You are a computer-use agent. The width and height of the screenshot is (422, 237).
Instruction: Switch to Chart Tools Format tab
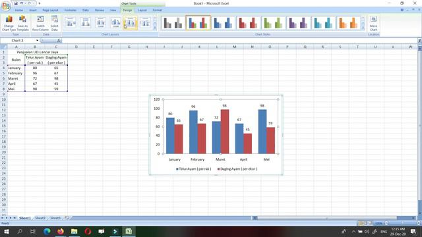click(x=157, y=11)
